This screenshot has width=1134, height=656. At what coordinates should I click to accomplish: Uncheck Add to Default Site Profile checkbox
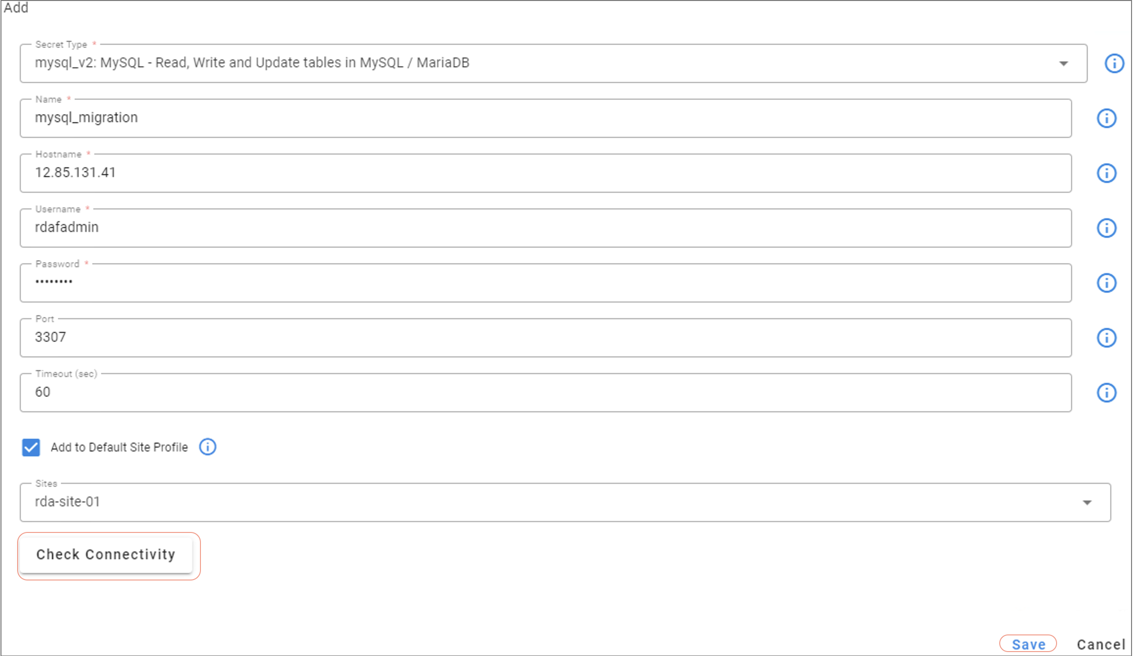tap(31, 447)
